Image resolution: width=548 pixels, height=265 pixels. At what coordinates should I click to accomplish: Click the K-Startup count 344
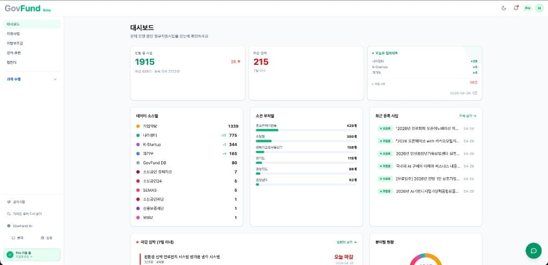click(x=233, y=145)
